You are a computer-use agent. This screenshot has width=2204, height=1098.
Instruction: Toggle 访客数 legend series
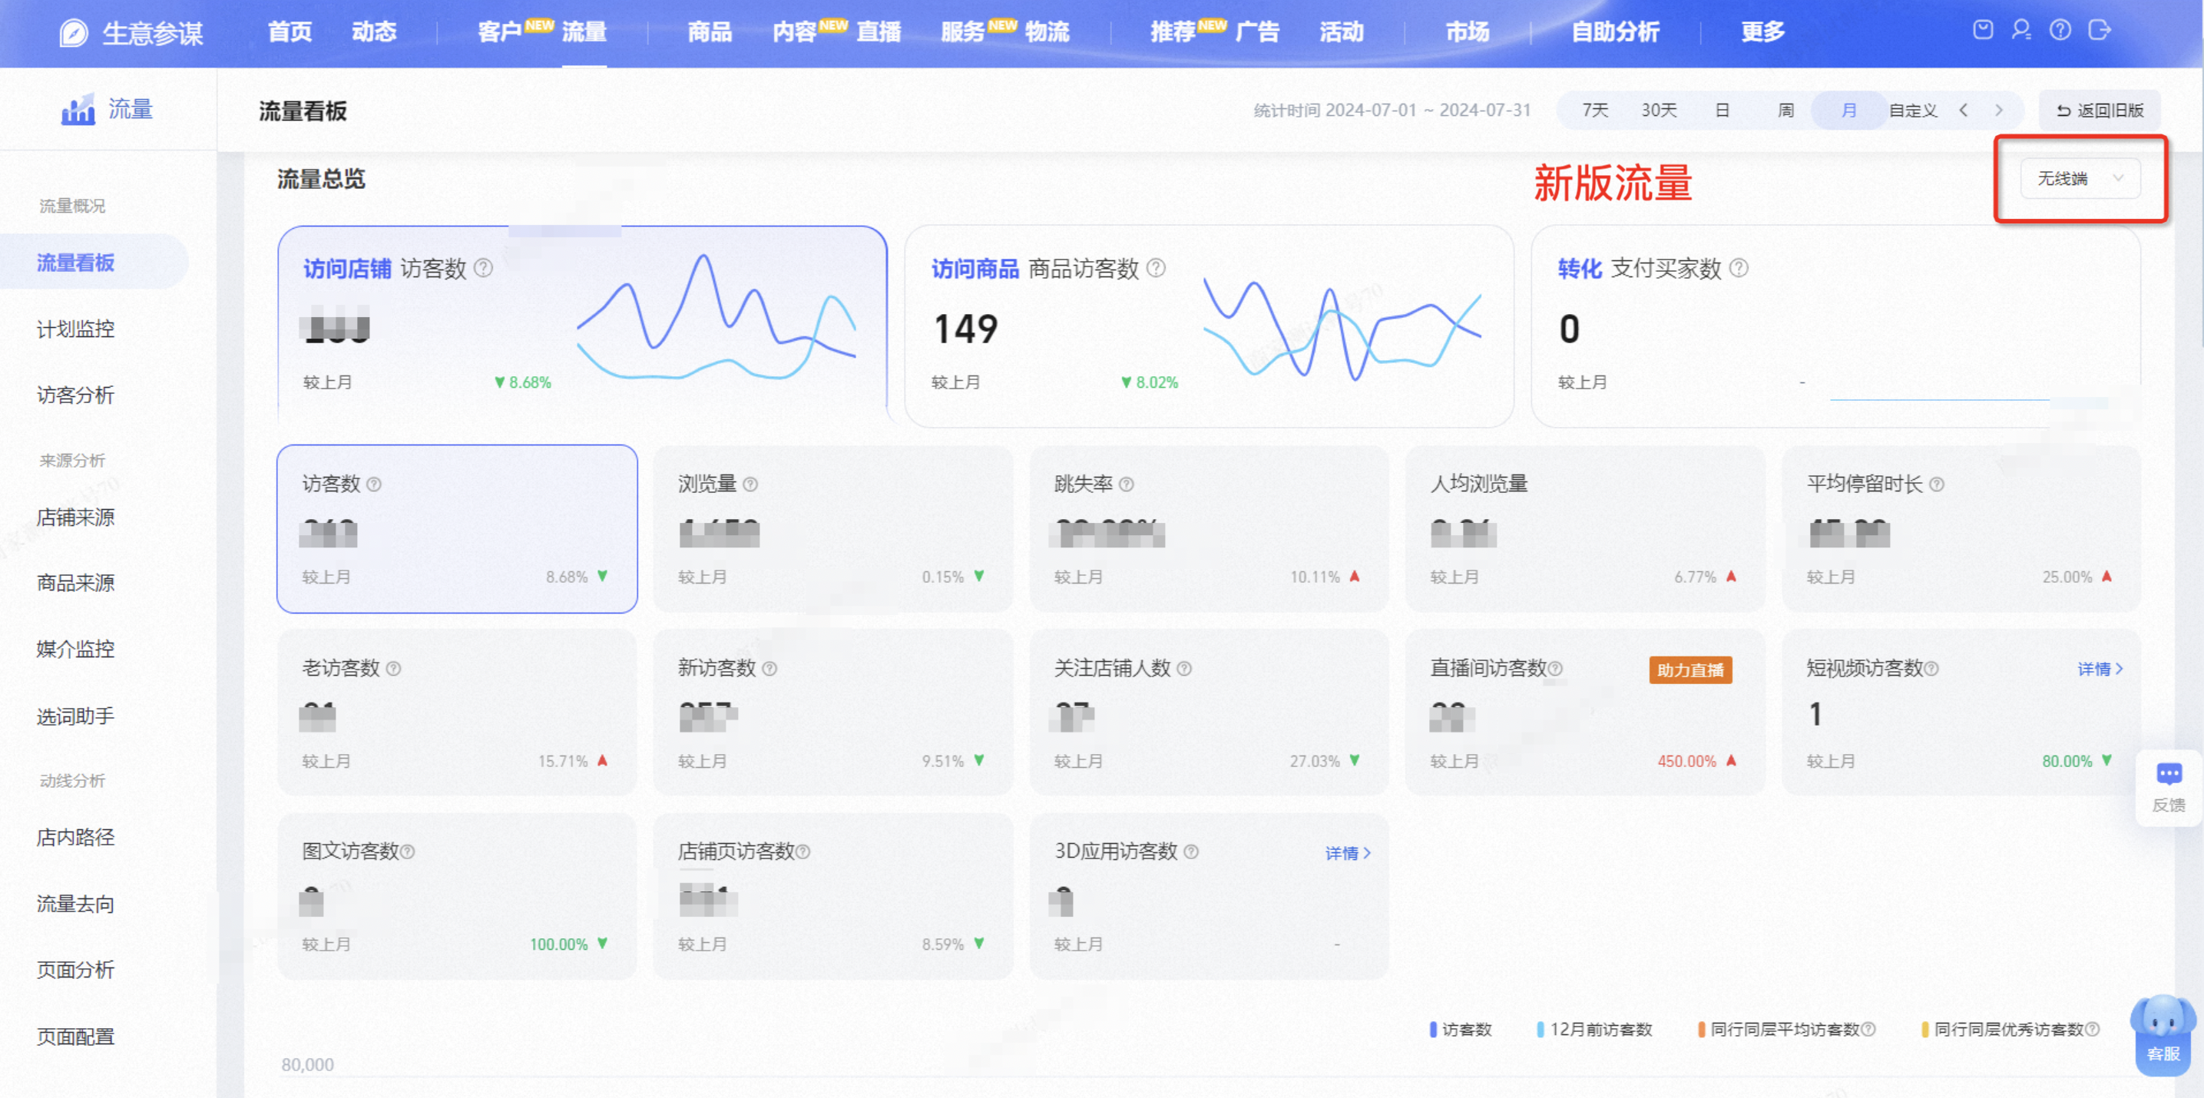[1461, 1030]
